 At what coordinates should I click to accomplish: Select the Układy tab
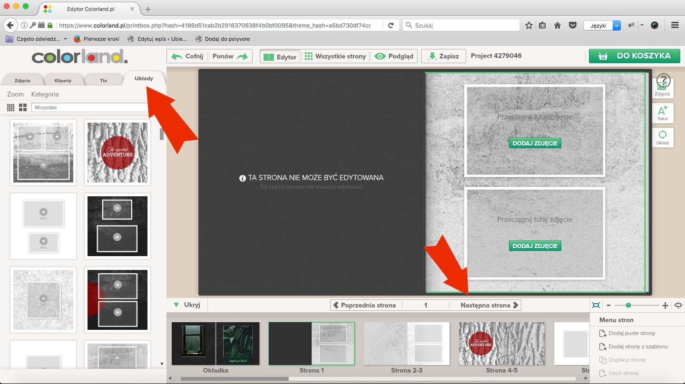[x=144, y=78]
